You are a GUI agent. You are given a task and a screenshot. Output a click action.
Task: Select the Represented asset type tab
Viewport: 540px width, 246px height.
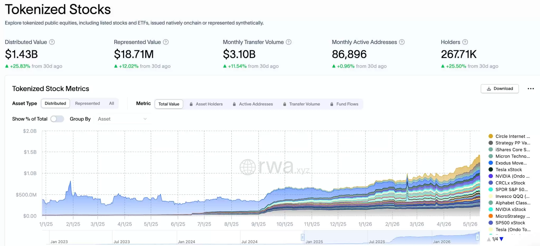pyautogui.click(x=87, y=103)
